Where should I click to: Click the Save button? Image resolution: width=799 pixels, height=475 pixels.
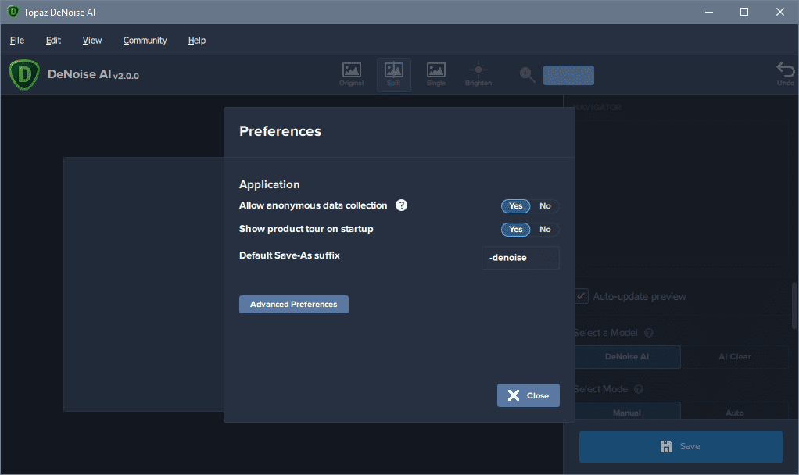[x=680, y=447]
